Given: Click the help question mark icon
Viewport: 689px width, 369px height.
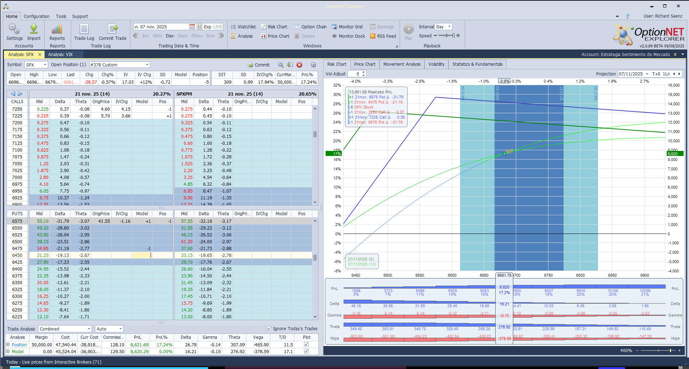Looking at the screenshot, I should click(628, 16).
